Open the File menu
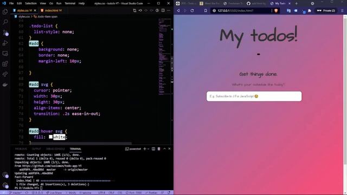Screen dimensions: 347x195 [x=11, y=3]
